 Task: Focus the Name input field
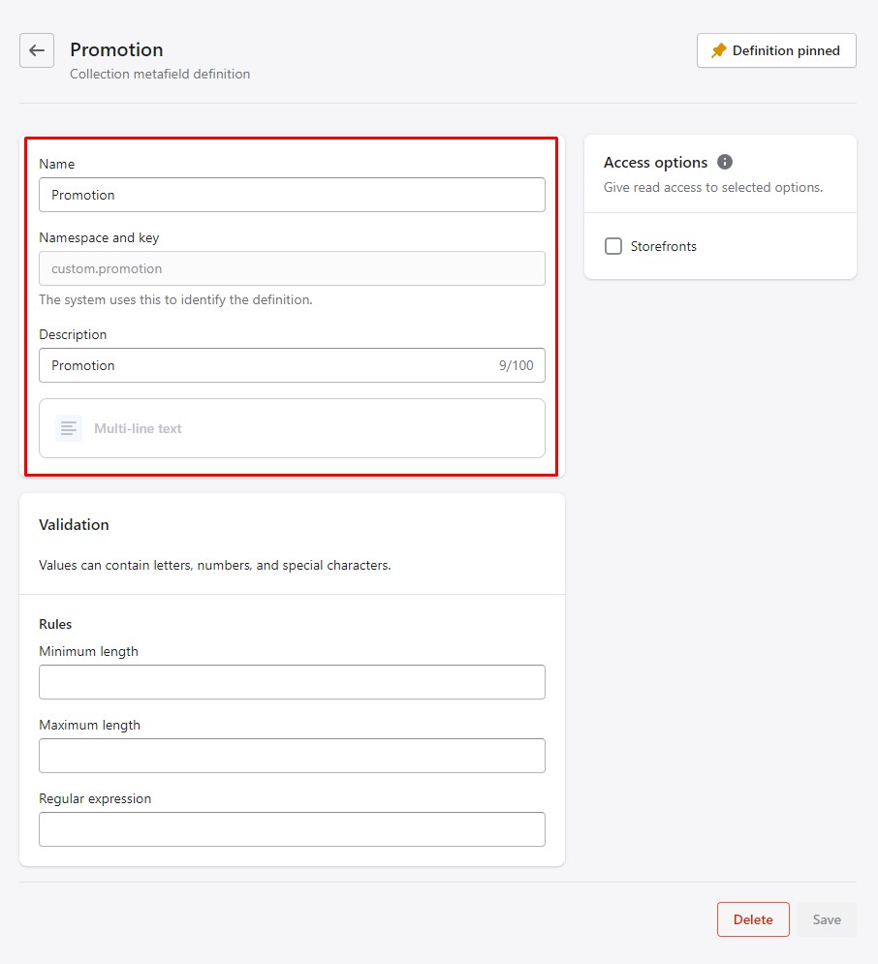click(292, 195)
